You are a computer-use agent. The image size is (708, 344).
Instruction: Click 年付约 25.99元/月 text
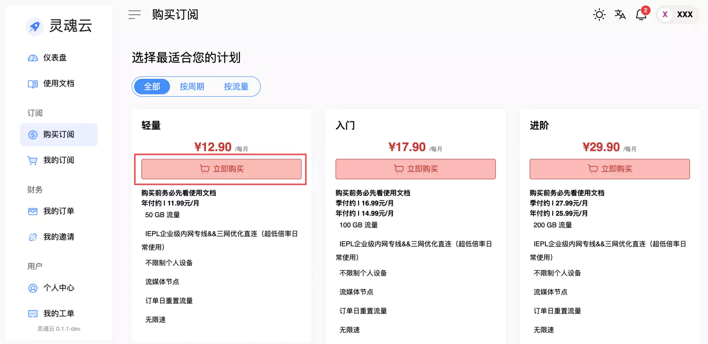point(559,213)
